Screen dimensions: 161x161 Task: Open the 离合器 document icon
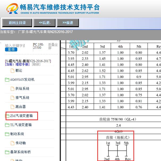tap(12, 107)
